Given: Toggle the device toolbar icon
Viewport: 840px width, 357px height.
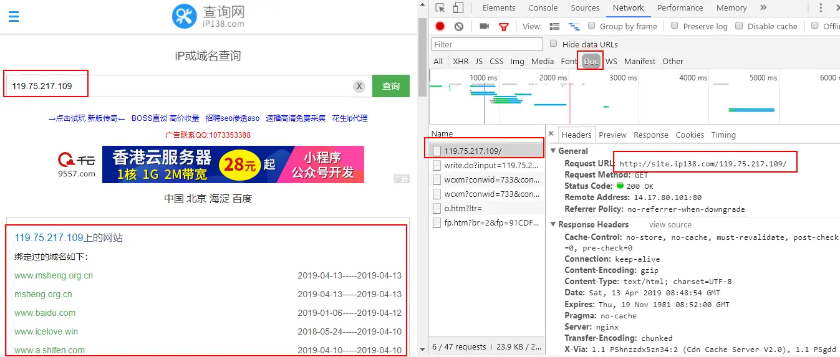Looking at the screenshot, I should coord(458,8).
